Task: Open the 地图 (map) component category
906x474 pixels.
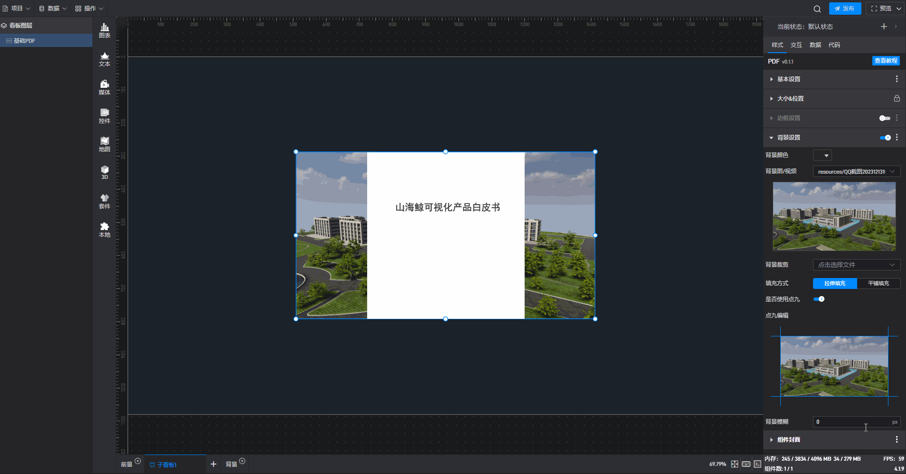Action: click(104, 144)
